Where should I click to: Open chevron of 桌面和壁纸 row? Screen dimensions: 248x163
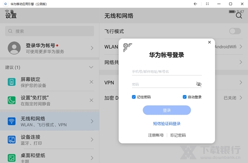point(92,158)
